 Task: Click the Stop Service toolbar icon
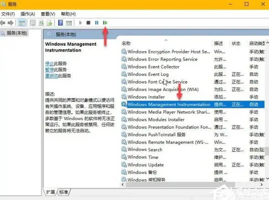pos(88,23)
